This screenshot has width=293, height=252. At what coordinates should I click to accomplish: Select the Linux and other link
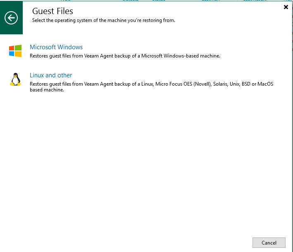[51, 75]
